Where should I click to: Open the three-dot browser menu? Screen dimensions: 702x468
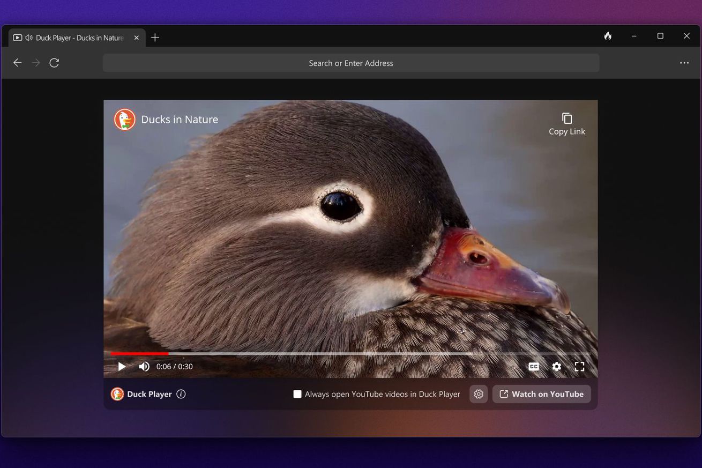click(x=684, y=63)
